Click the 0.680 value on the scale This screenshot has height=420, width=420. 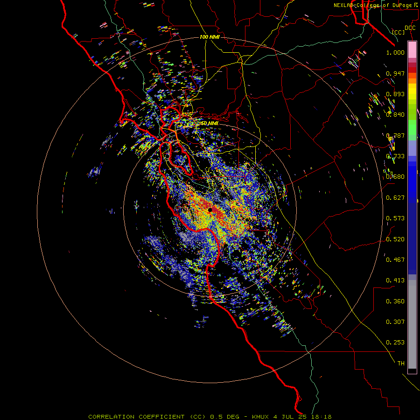point(395,177)
